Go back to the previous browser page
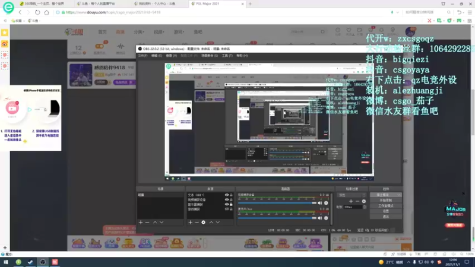Image resolution: width=475 pixels, height=267 pixels. (20, 12)
